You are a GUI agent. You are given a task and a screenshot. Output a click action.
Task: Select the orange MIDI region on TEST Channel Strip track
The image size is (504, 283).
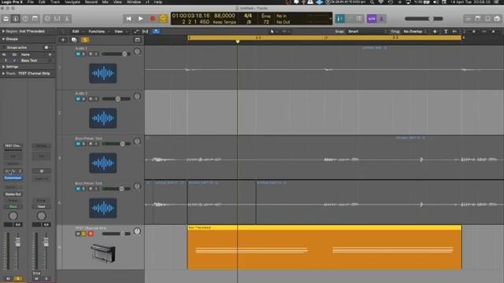click(x=324, y=247)
